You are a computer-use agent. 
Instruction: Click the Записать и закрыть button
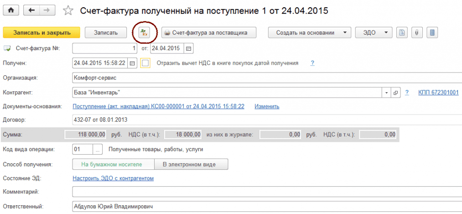click(42, 32)
